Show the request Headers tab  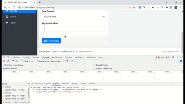38,84
